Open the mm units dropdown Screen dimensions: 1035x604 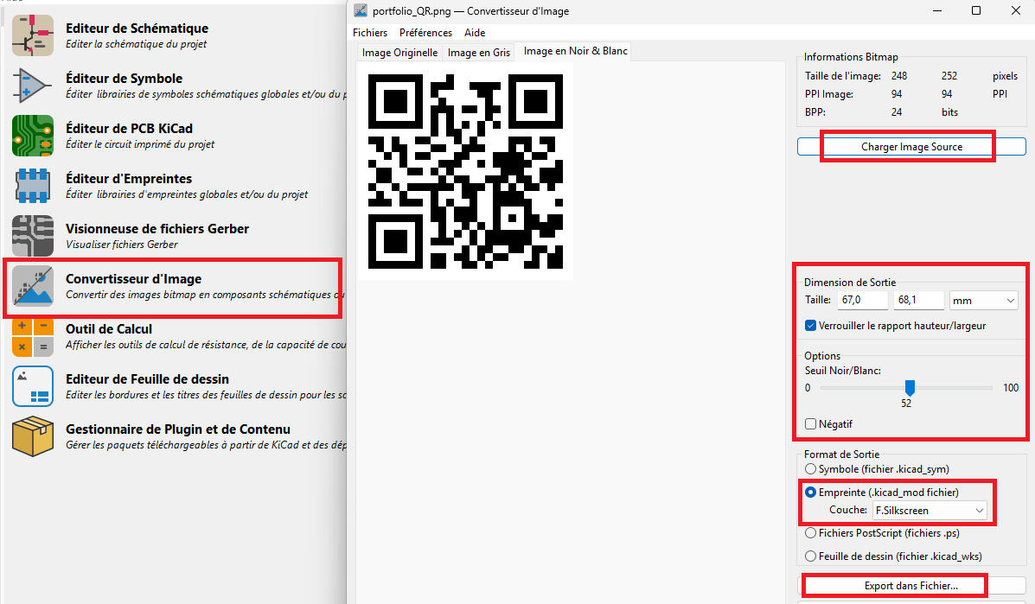[983, 300]
